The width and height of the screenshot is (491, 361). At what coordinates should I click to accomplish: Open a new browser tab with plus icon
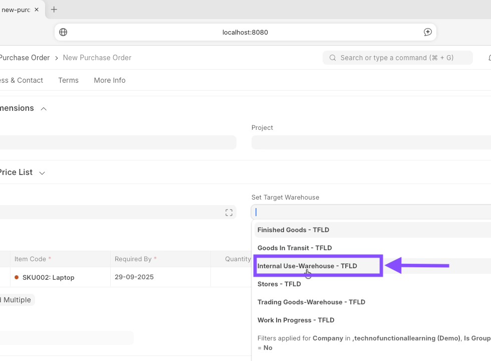54,10
